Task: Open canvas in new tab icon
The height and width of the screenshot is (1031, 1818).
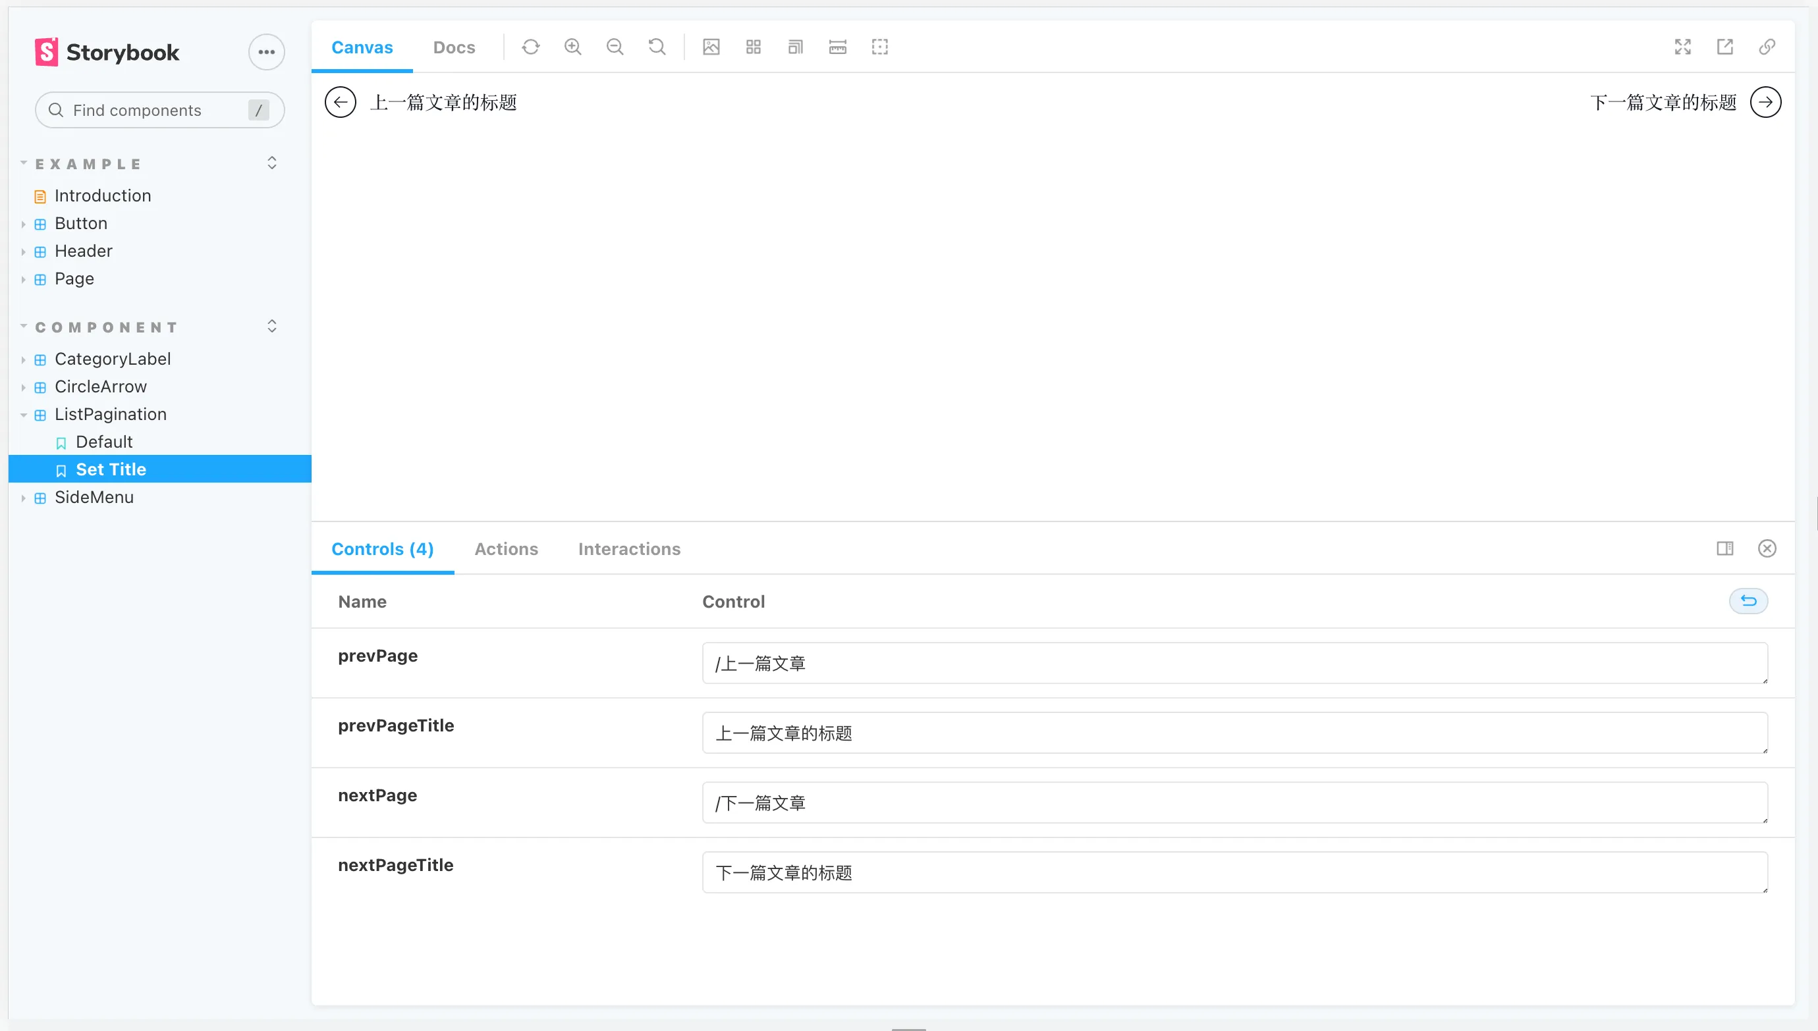Action: point(1724,47)
